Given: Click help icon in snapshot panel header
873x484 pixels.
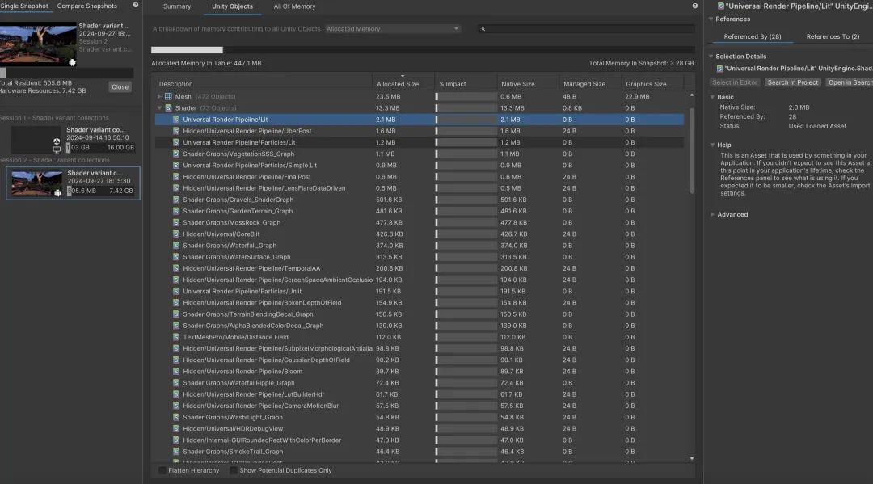Looking at the screenshot, I should pos(135,5).
